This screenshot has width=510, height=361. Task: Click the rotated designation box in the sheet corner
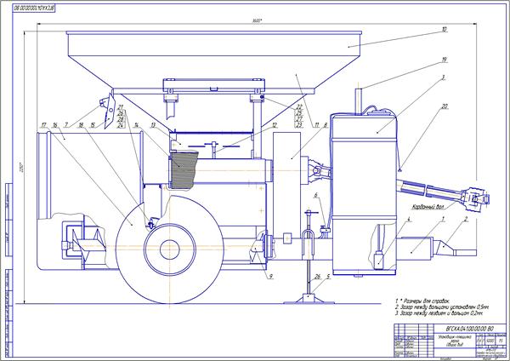(34, 8)
